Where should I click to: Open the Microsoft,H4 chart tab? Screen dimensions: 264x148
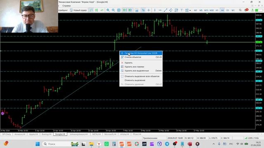pyautogui.click(x=110, y=134)
